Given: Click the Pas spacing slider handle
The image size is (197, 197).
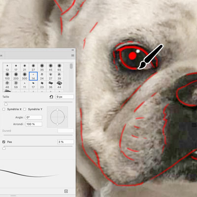Looking at the screenshot, I should [x=4, y=148].
